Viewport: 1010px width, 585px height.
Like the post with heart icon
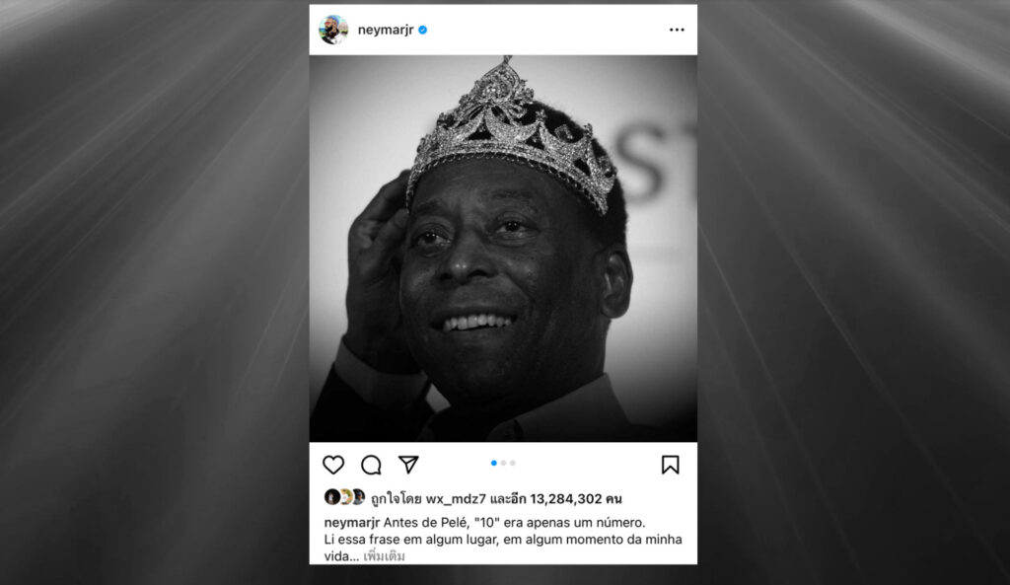(333, 465)
